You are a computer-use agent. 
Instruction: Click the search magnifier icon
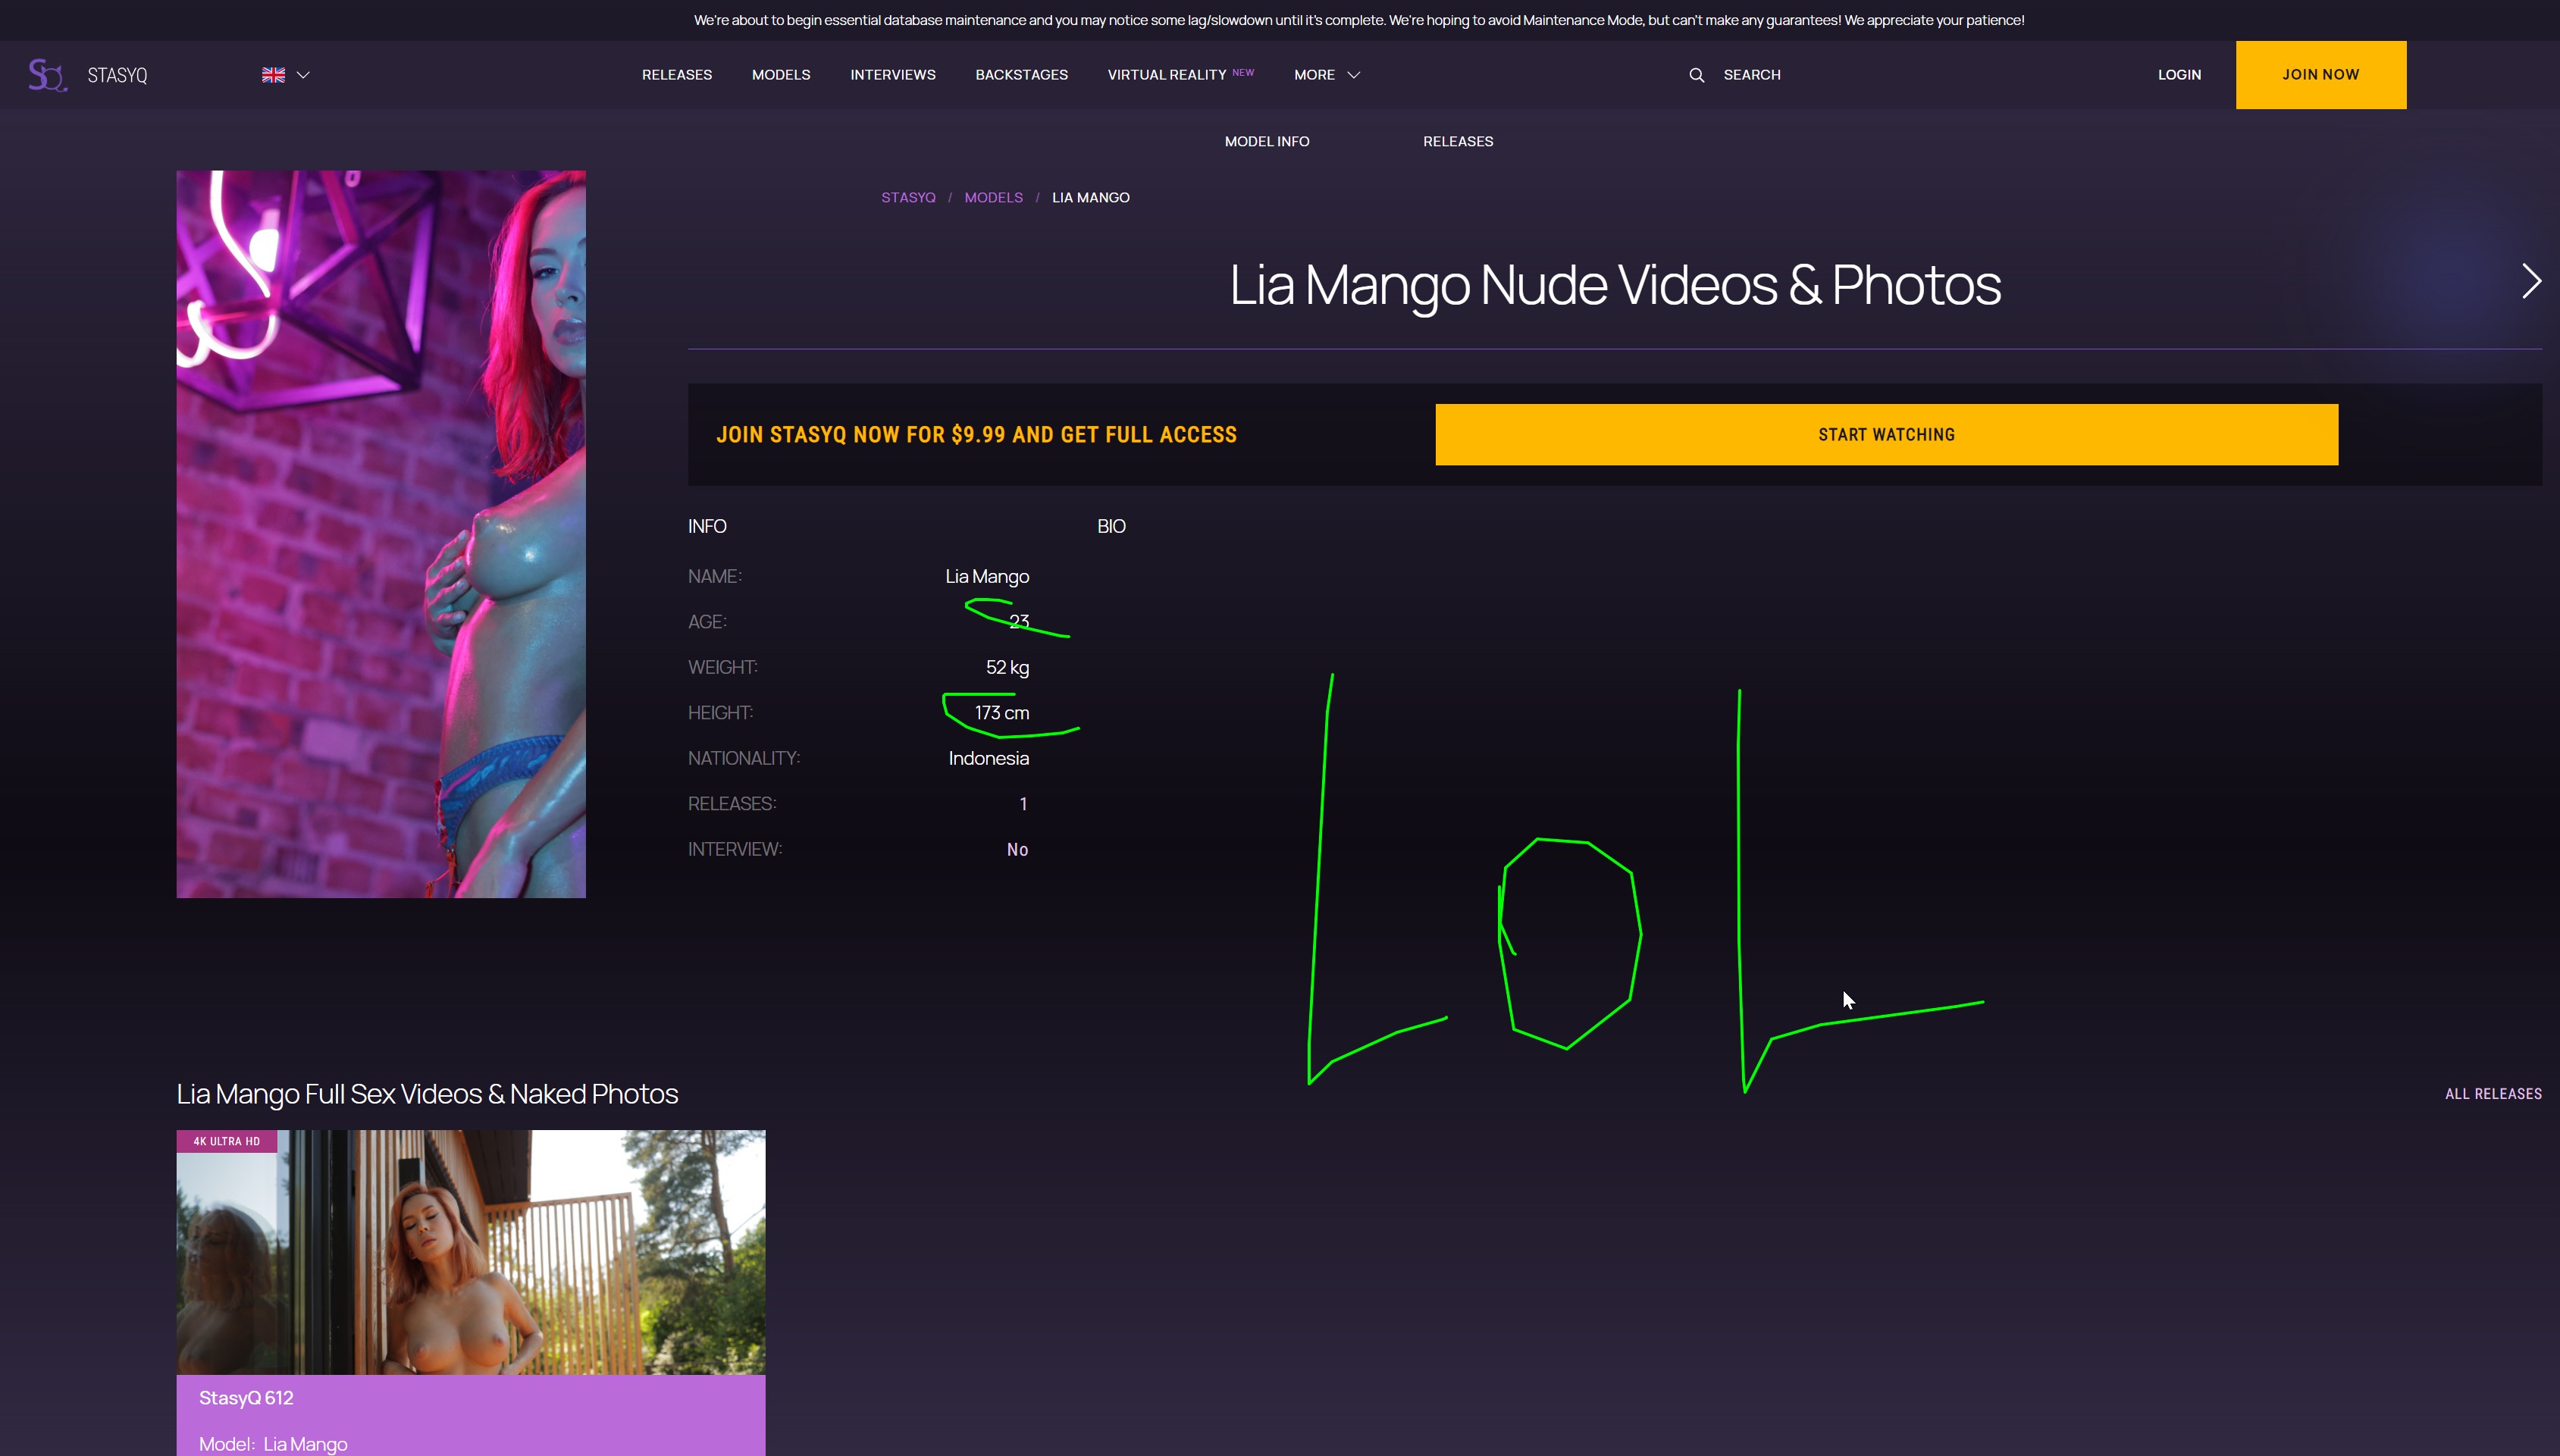click(x=1696, y=75)
